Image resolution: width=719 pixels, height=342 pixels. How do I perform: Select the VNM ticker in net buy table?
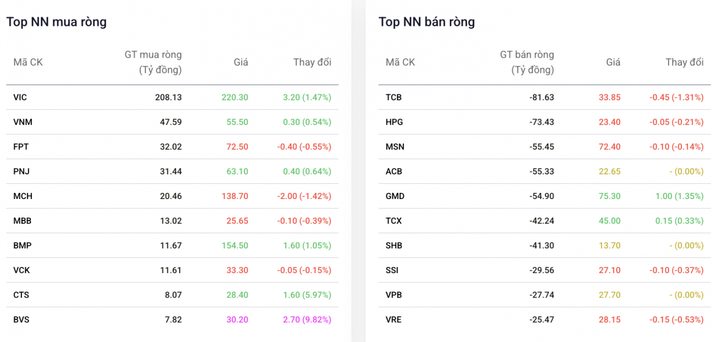tap(22, 122)
